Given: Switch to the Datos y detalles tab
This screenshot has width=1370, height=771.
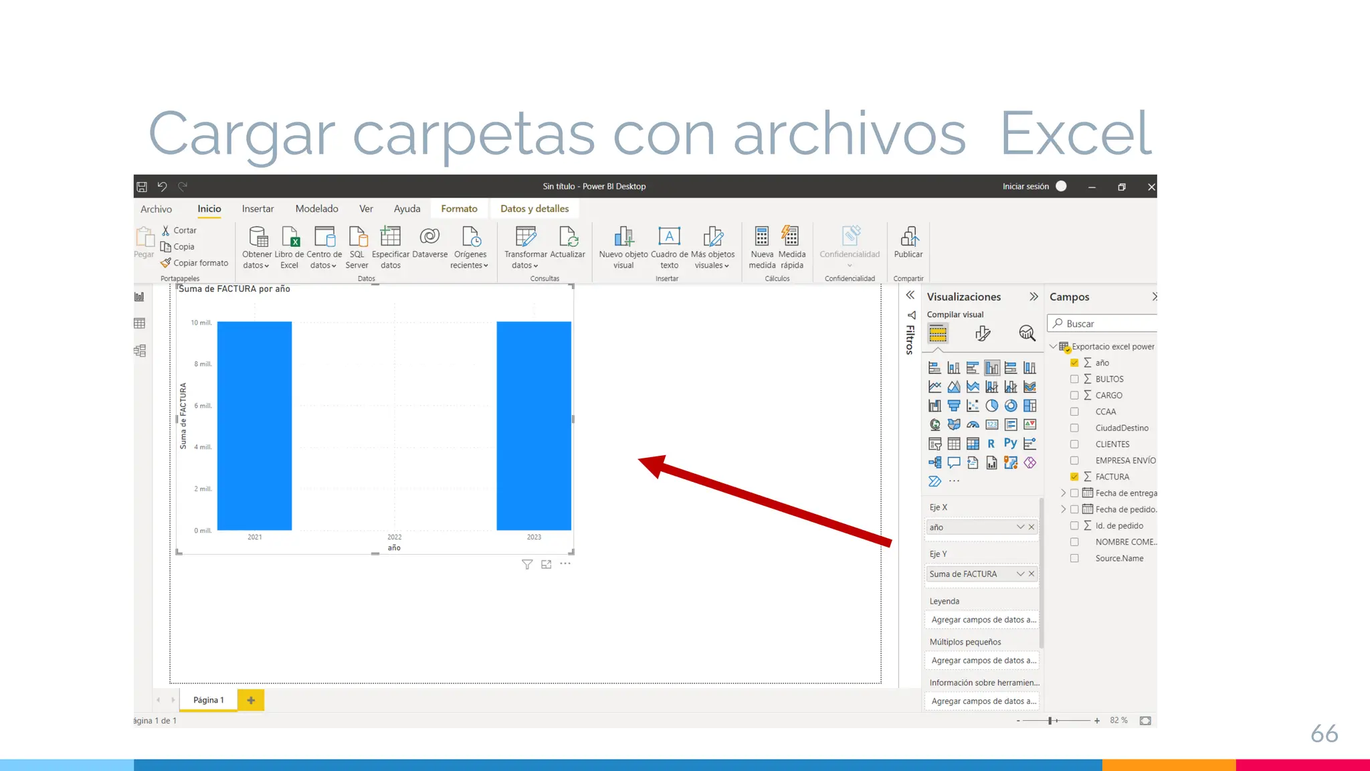Looking at the screenshot, I should pos(534,209).
